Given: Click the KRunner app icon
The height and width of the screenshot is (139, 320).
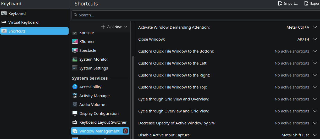Looking at the screenshot, I should 75,42.
